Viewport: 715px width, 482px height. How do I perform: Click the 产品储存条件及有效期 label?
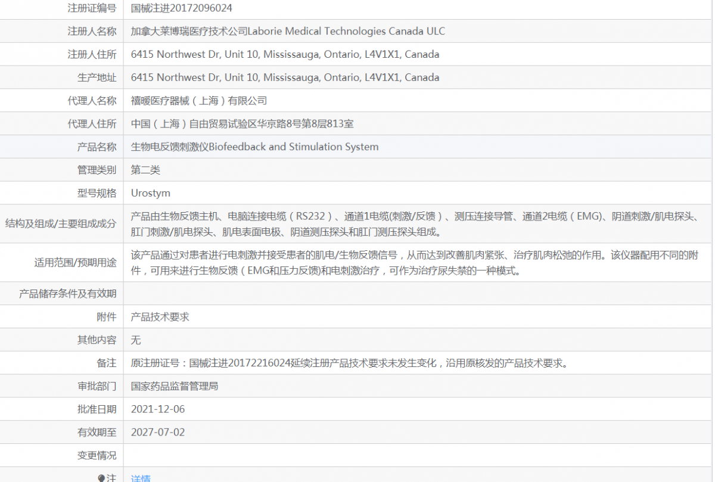[68, 294]
